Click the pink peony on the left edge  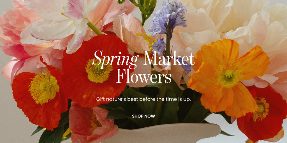(18, 46)
